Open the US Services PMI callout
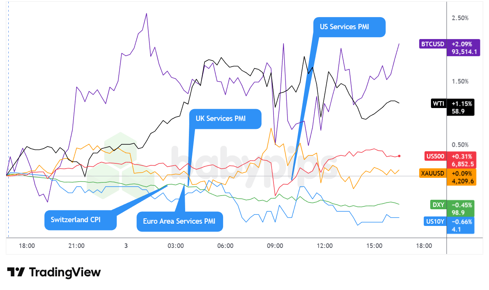489x290 pixels. coord(349,27)
